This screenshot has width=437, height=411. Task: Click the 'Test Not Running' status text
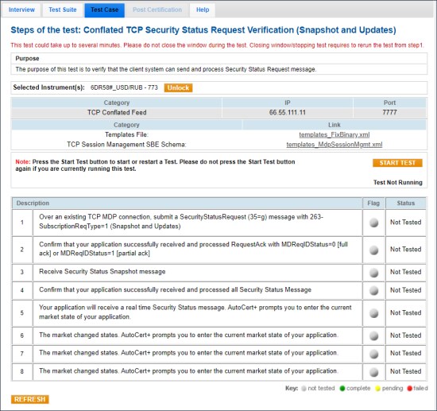(x=398, y=182)
